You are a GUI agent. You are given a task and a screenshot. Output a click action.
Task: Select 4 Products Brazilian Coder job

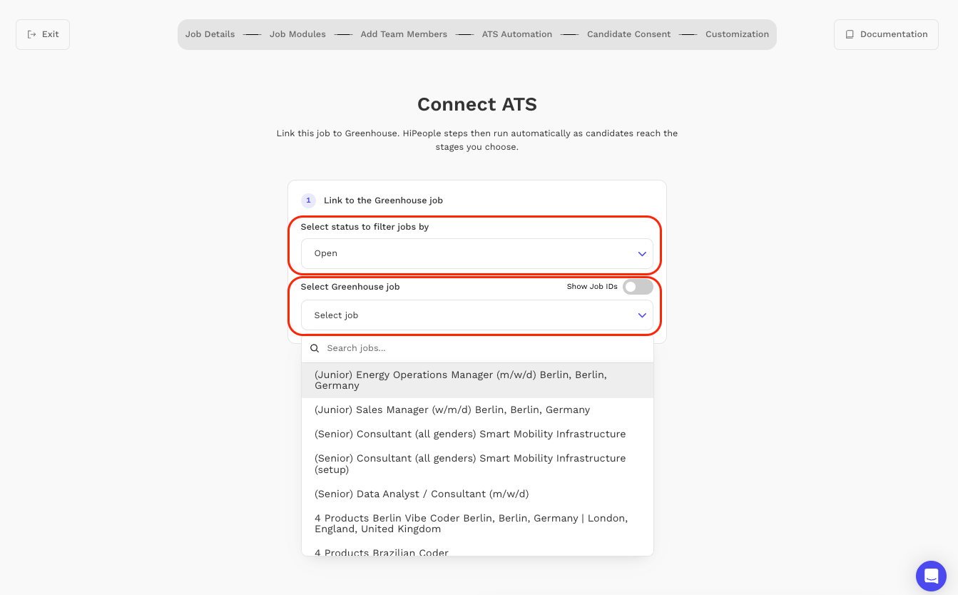coord(477,550)
